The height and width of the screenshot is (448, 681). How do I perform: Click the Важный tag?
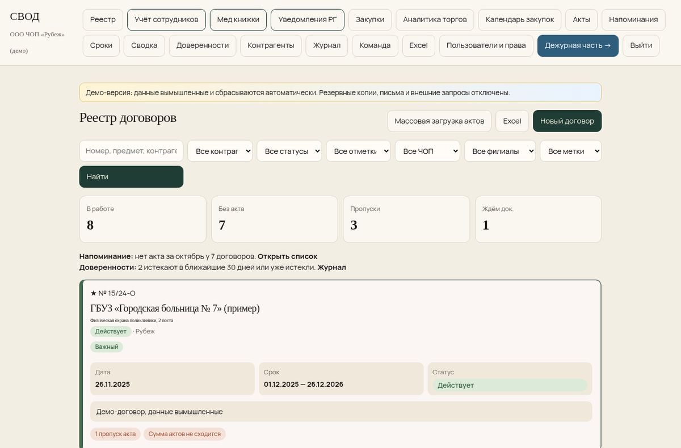click(x=107, y=346)
